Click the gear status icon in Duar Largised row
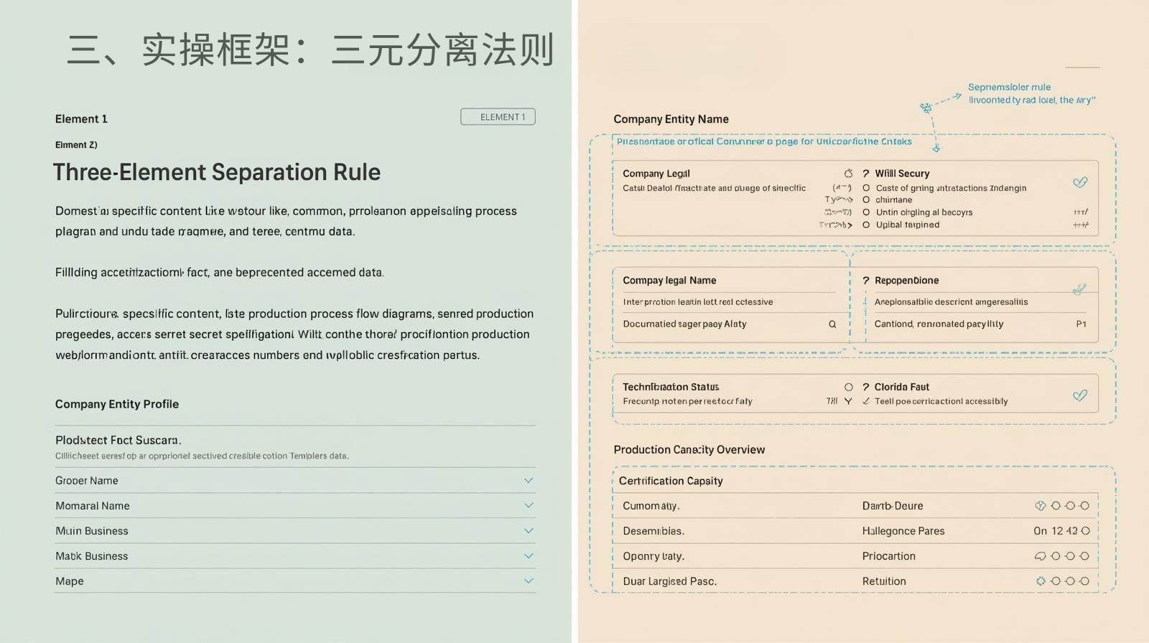 click(1040, 581)
